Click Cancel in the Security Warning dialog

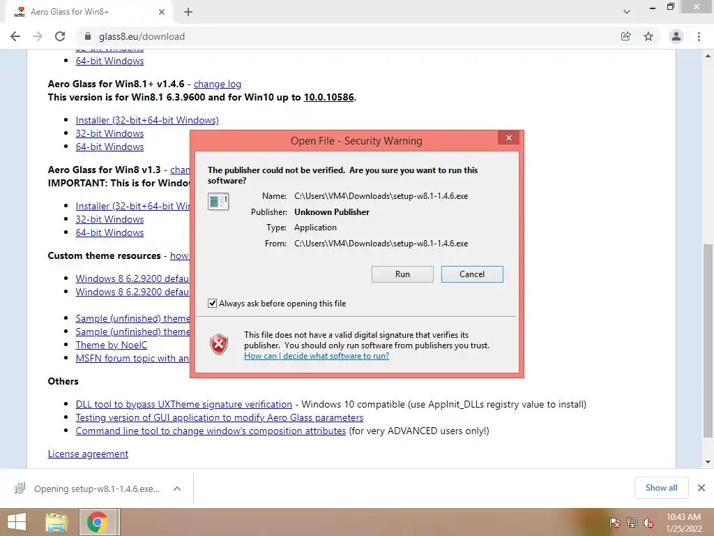point(472,274)
